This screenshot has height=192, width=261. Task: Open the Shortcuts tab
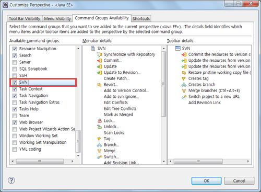[141, 18]
